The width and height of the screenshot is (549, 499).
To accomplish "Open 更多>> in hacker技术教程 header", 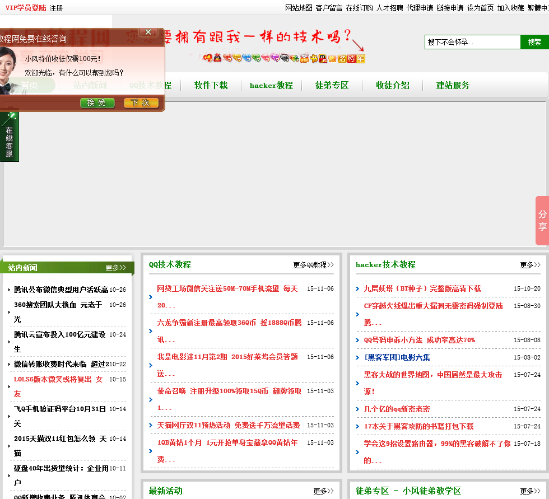I will pyautogui.click(x=530, y=265).
